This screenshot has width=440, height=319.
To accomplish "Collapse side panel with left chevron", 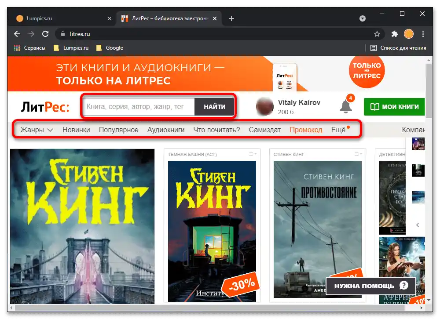I will (418, 225).
